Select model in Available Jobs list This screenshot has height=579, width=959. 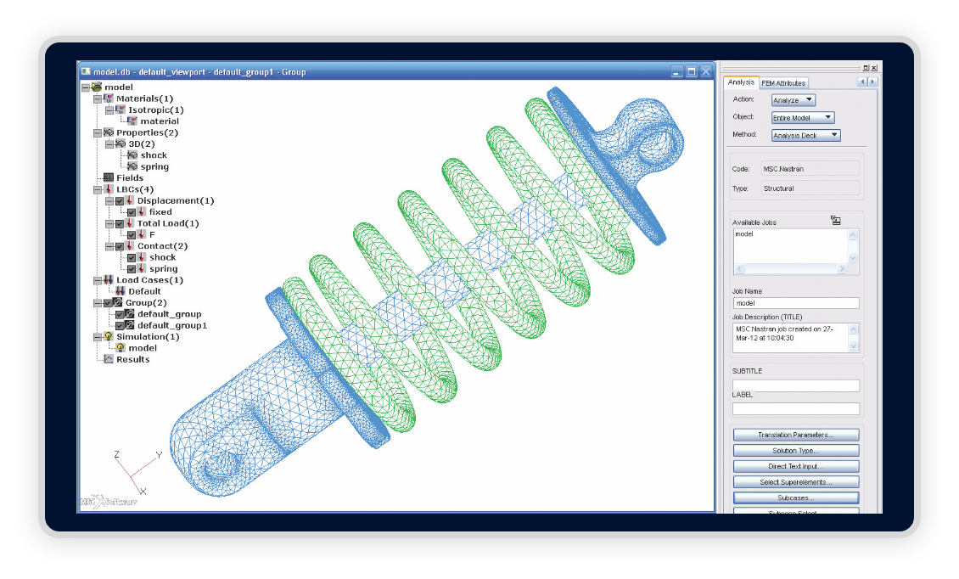coord(744,234)
